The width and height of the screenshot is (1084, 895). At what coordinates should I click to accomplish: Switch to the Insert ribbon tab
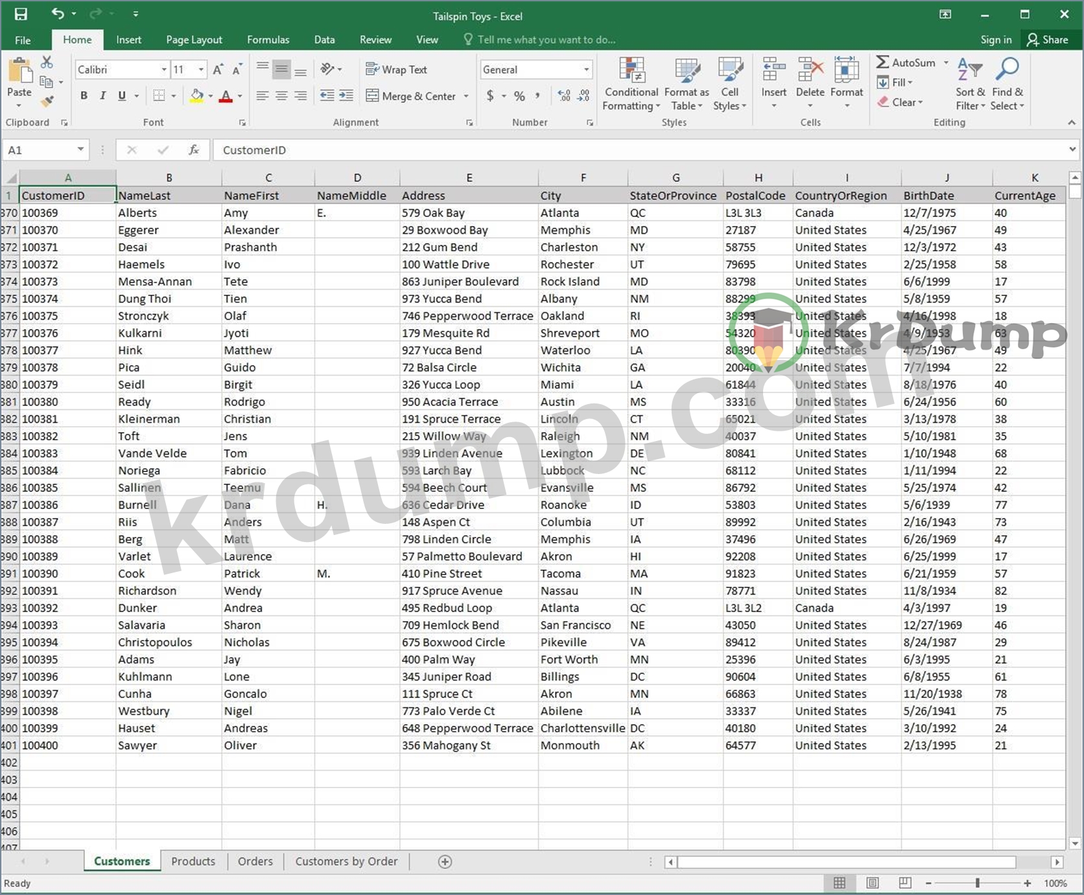pyautogui.click(x=128, y=40)
